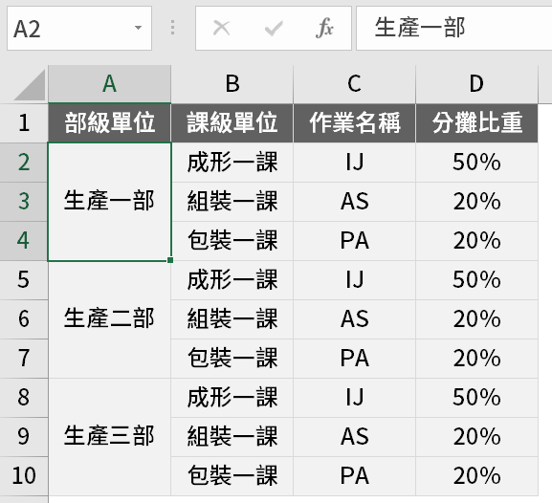
Task: Select row 4 header
Action: coord(24,241)
